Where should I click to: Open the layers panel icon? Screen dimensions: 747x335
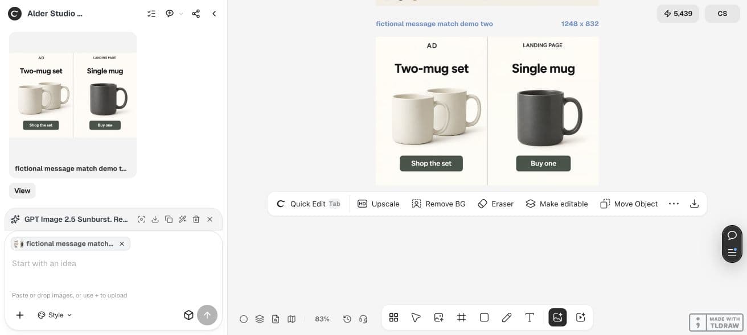(260, 319)
